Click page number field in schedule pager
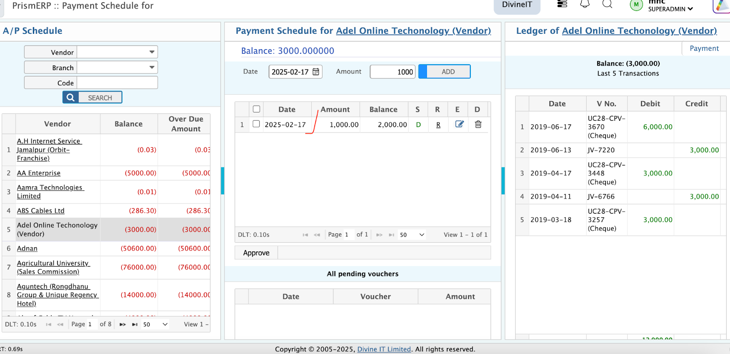Screen dimensions: 730x354 348,235
